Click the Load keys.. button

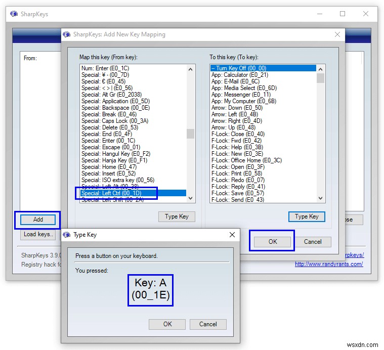[38, 234]
